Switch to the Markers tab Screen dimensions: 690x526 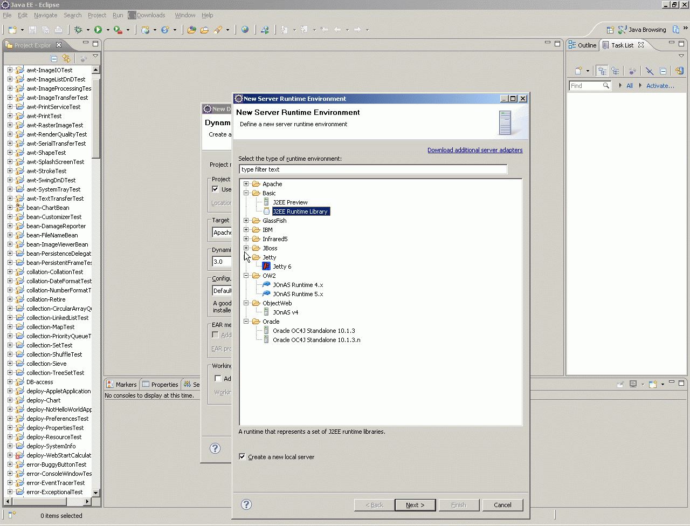(x=122, y=385)
